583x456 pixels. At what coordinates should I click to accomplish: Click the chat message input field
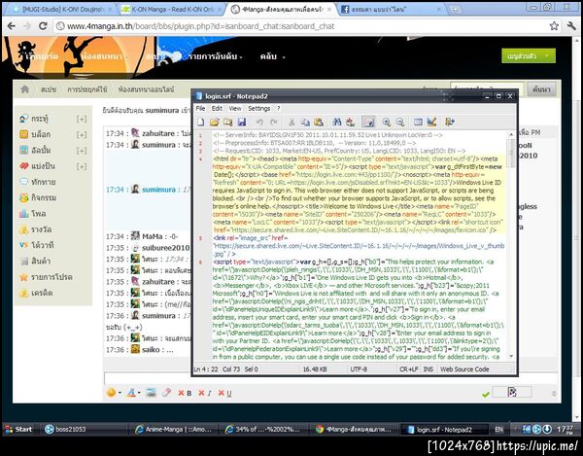(331, 378)
